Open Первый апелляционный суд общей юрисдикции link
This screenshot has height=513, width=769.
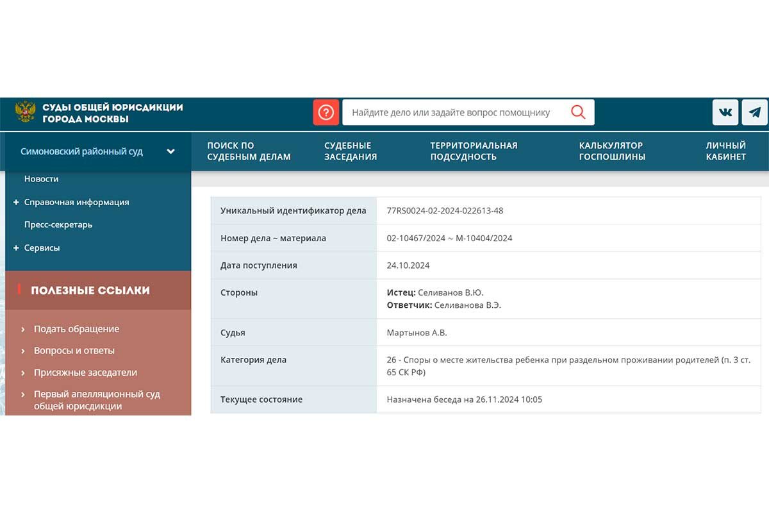[97, 400]
